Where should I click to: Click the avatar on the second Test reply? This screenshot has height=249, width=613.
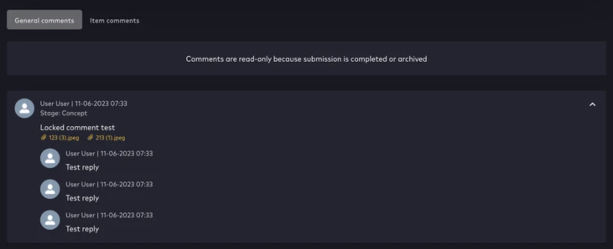pyautogui.click(x=49, y=189)
